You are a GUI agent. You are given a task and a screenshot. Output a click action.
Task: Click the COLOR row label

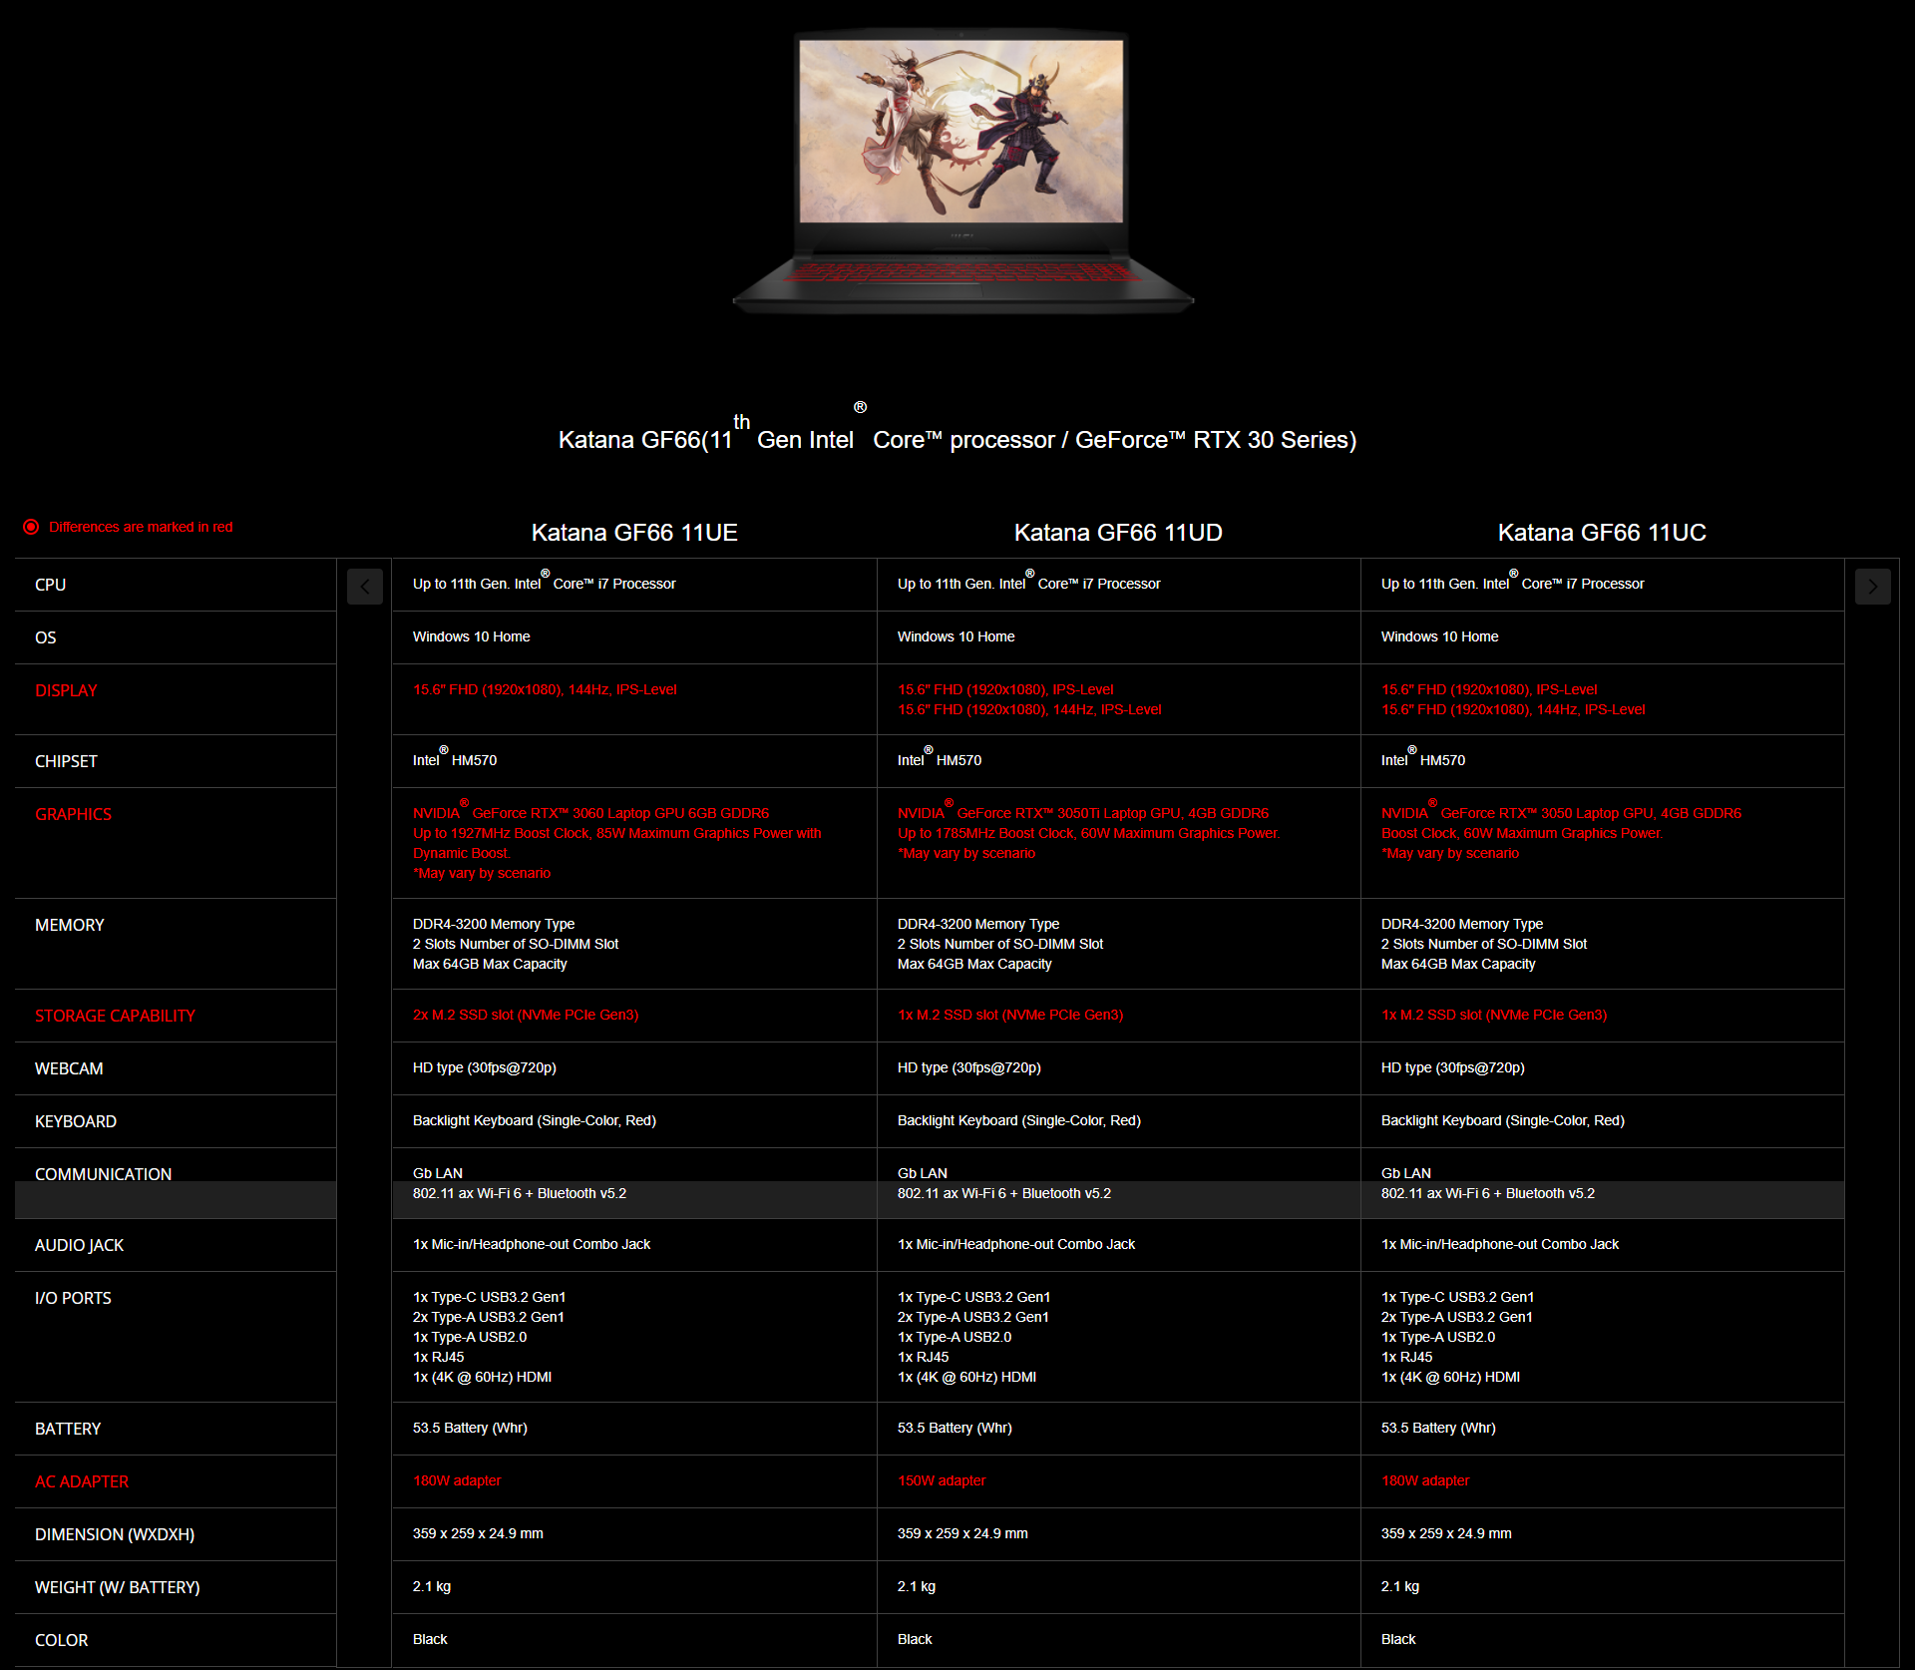pos(61,1640)
